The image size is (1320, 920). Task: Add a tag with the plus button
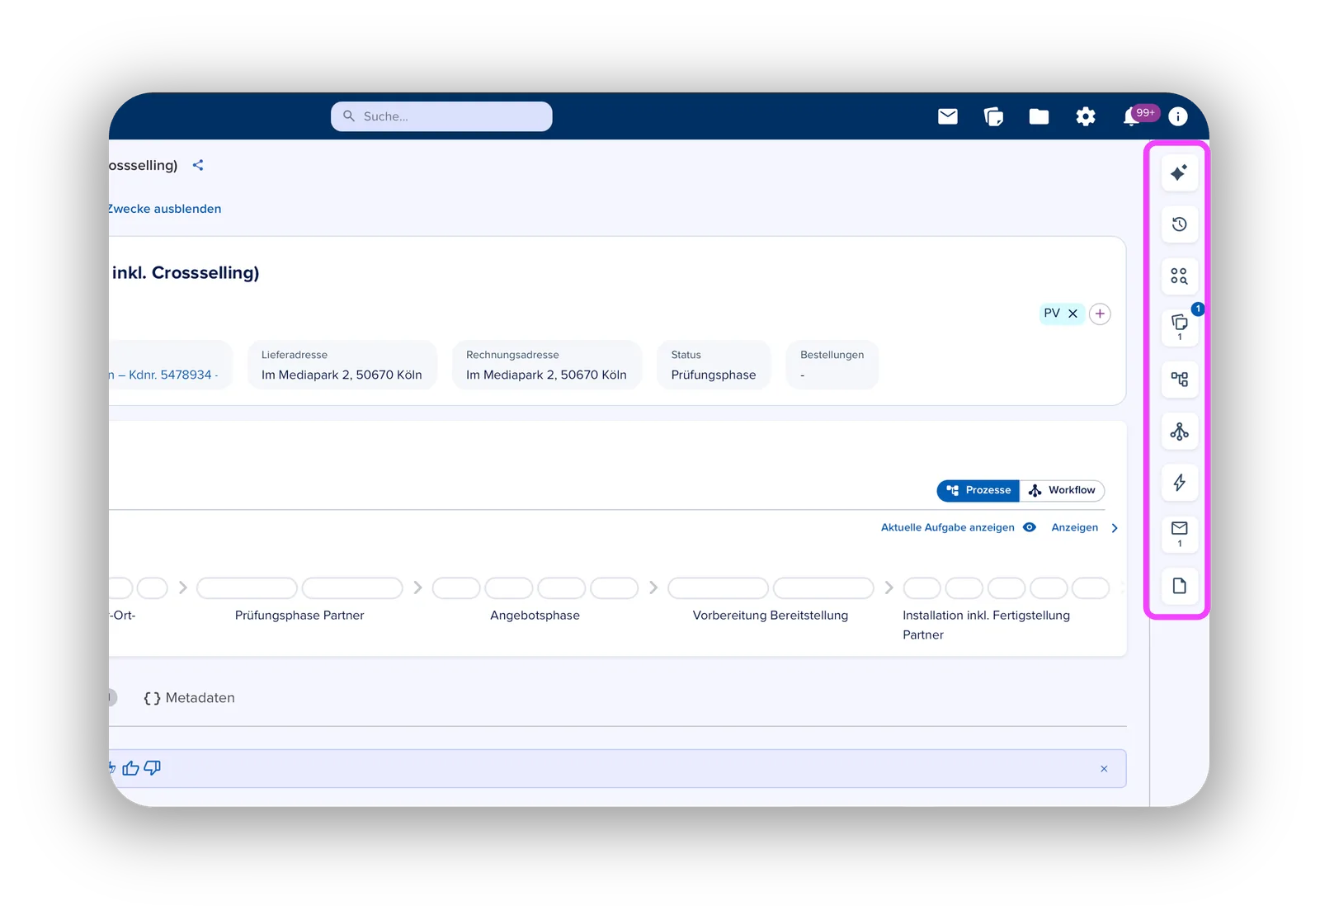pos(1100,314)
